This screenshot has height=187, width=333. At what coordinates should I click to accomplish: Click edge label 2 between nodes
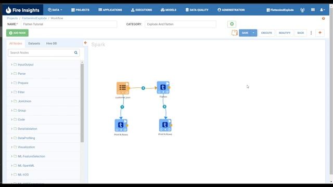point(143,88)
